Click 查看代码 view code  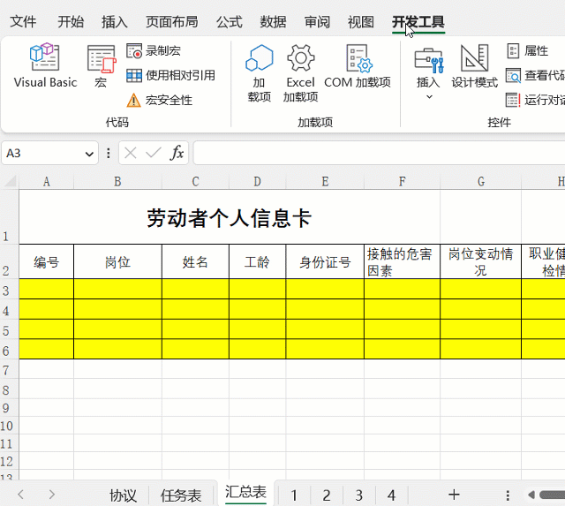536,75
